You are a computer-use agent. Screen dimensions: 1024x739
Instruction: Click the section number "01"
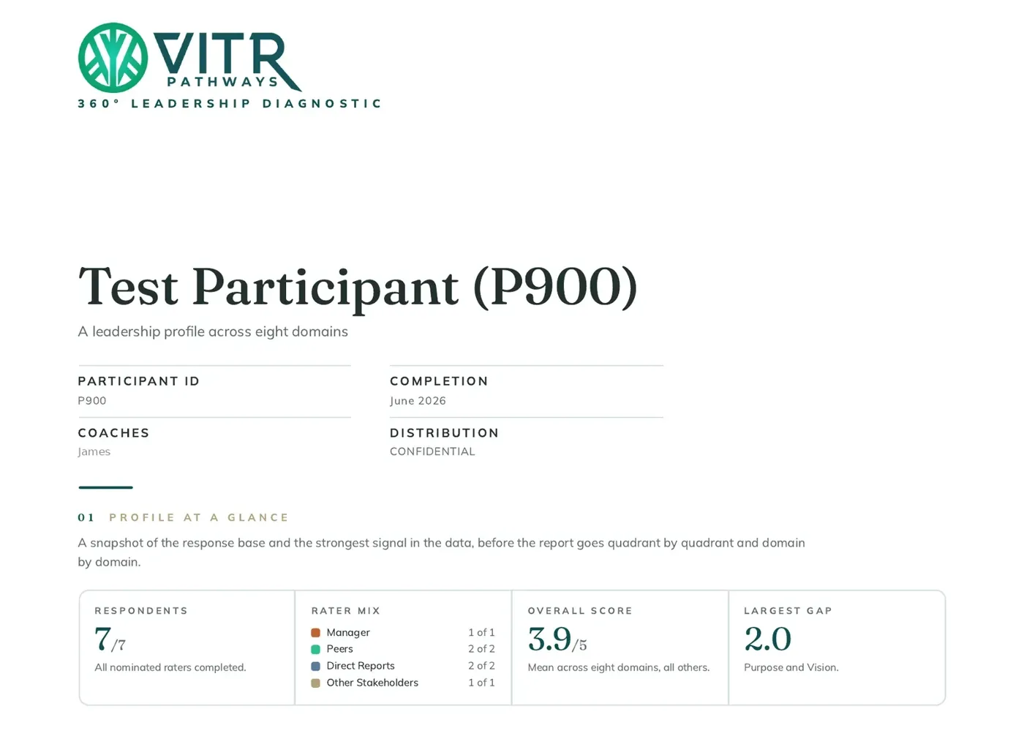coord(86,517)
